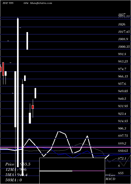Click the 12MA : 946 readout
131x184 pixels.
pyautogui.click(x=16, y=170)
